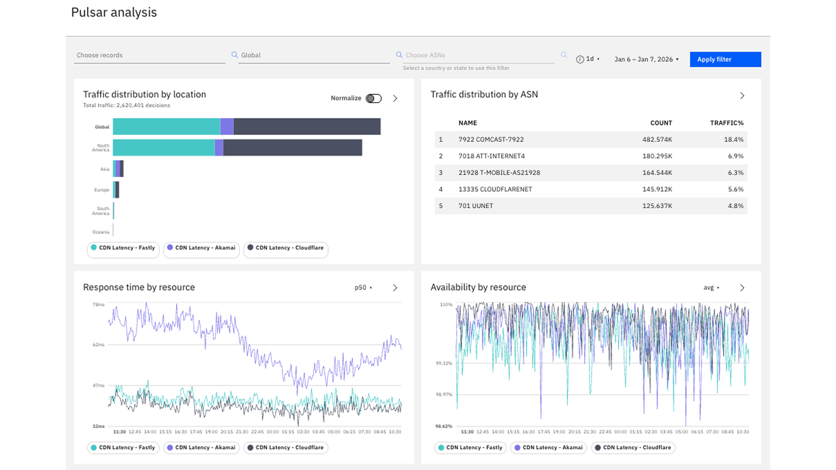Click the Asia bar in location chart
Viewport: 836px width, 470px height.
tap(118, 169)
